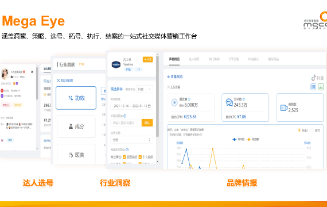Screen dimensions: 327x207
Task: Click the help icon in the interactions card
Action: [x=244, y=99]
